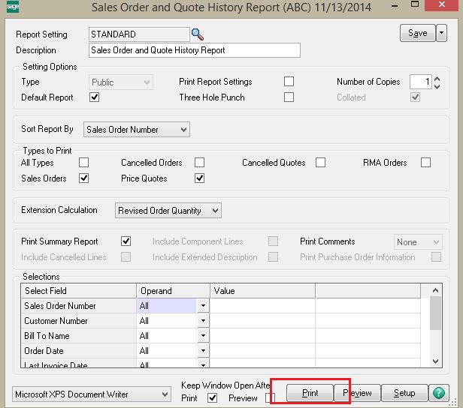Image resolution: width=463 pixels, height=408 pixels.
Task: Open the Save button dropdown arrow
Action: (441, 33)
